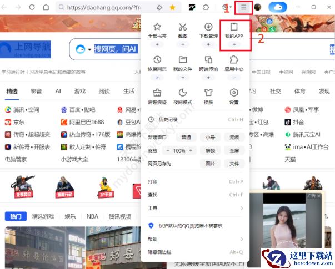Click the address bar URL field
Screen dimensions: 335x269
(104, 7)
